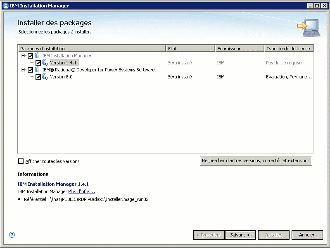Select the Version 8.0 row label

pos(61,77)
